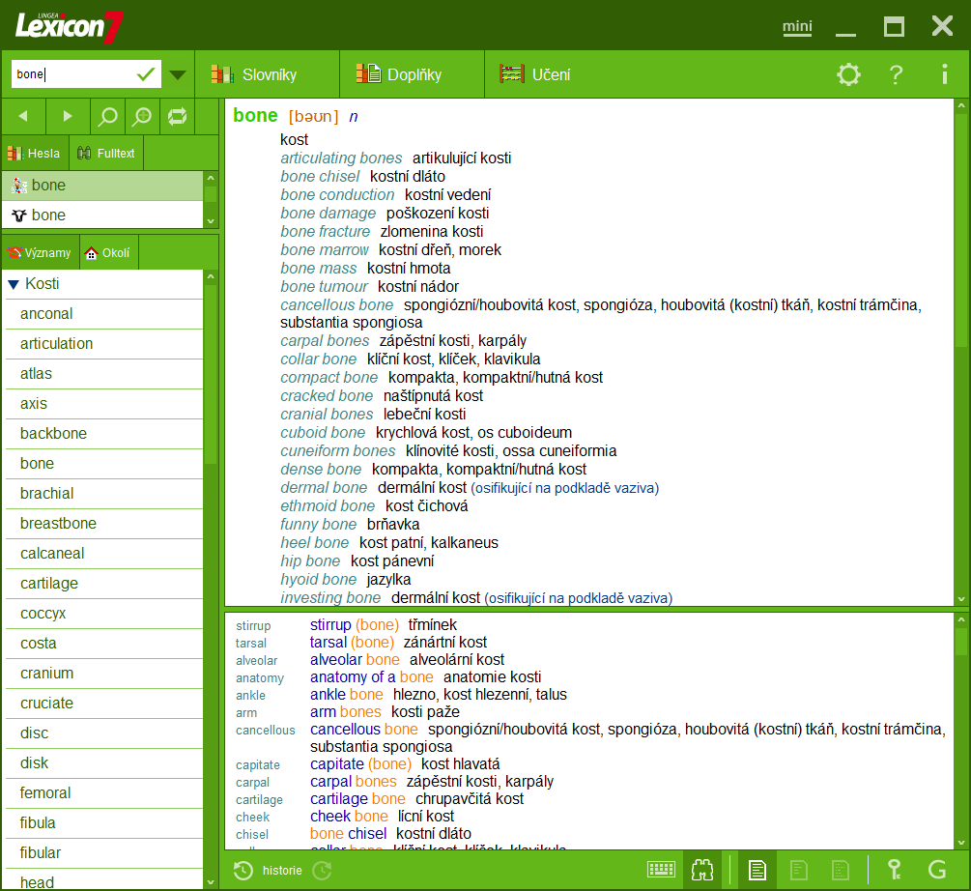Toggle the binoculars button in bottom bar

pyautogui.click(x=701, y=870)
